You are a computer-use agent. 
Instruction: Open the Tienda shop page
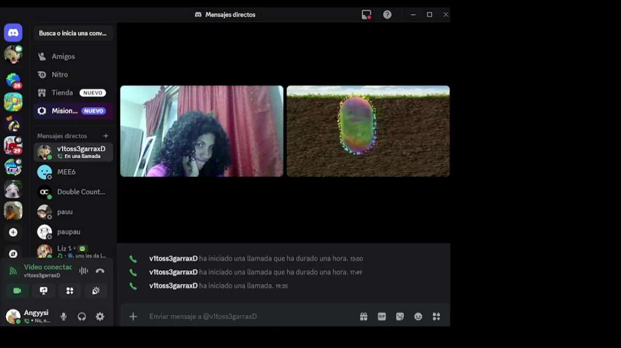pos(74,93)
